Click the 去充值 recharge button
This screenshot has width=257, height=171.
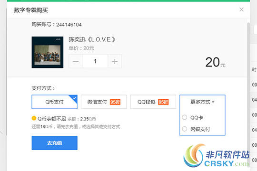54,143
